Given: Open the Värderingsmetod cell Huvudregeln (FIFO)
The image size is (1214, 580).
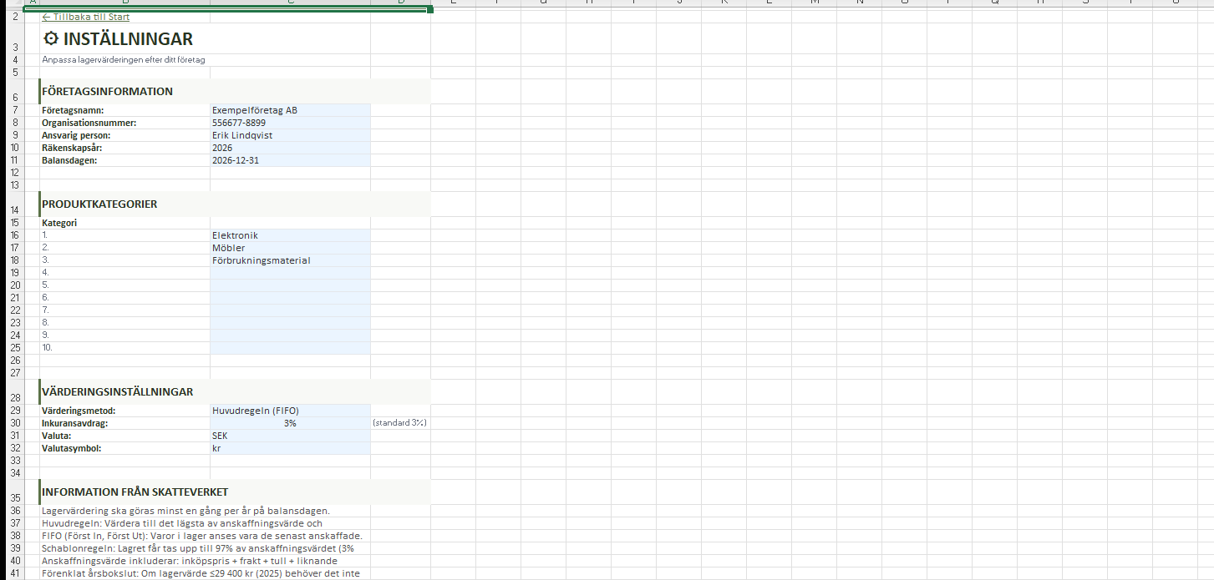Looking at the screenshot, I should click(290, 411).
